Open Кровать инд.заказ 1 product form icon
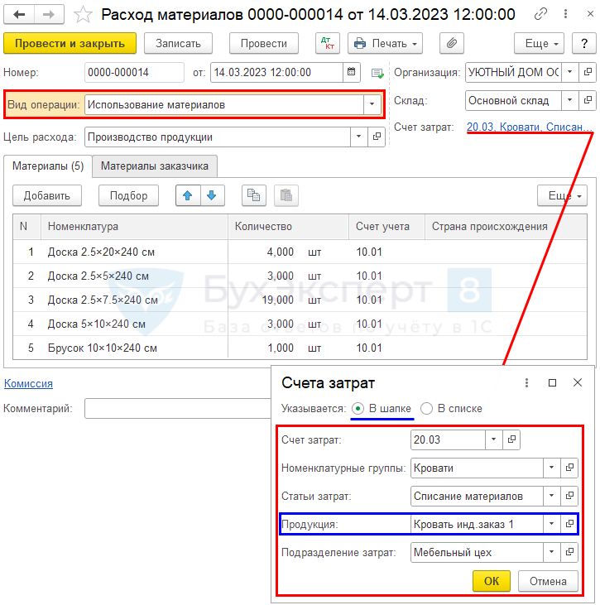Image resolution: width=600 pixels, height=605 pixels. 569,524
